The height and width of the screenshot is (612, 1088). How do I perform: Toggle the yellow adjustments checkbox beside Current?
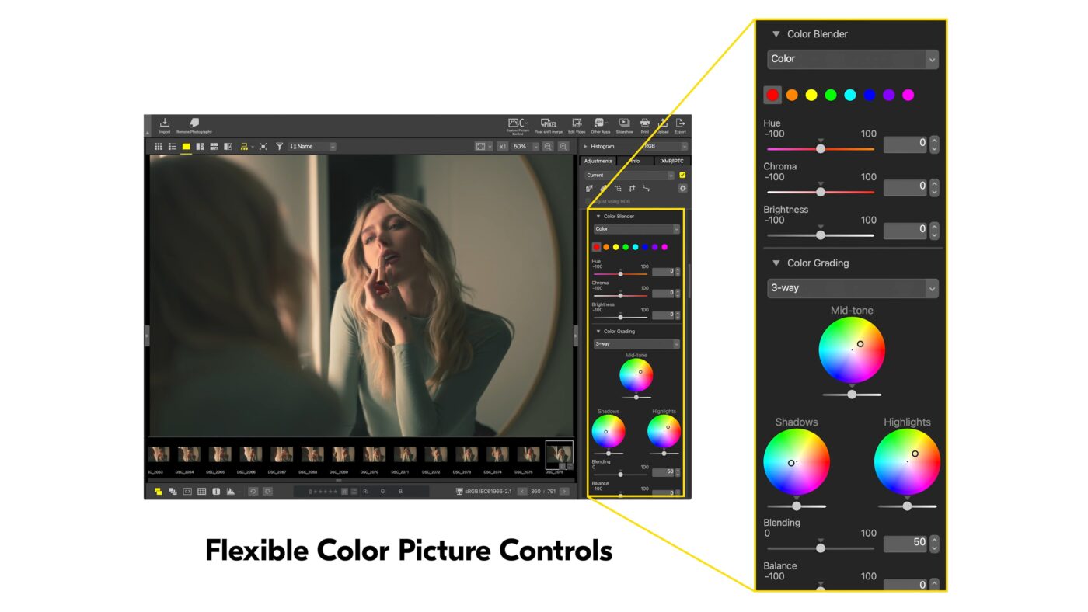point(682,176)
